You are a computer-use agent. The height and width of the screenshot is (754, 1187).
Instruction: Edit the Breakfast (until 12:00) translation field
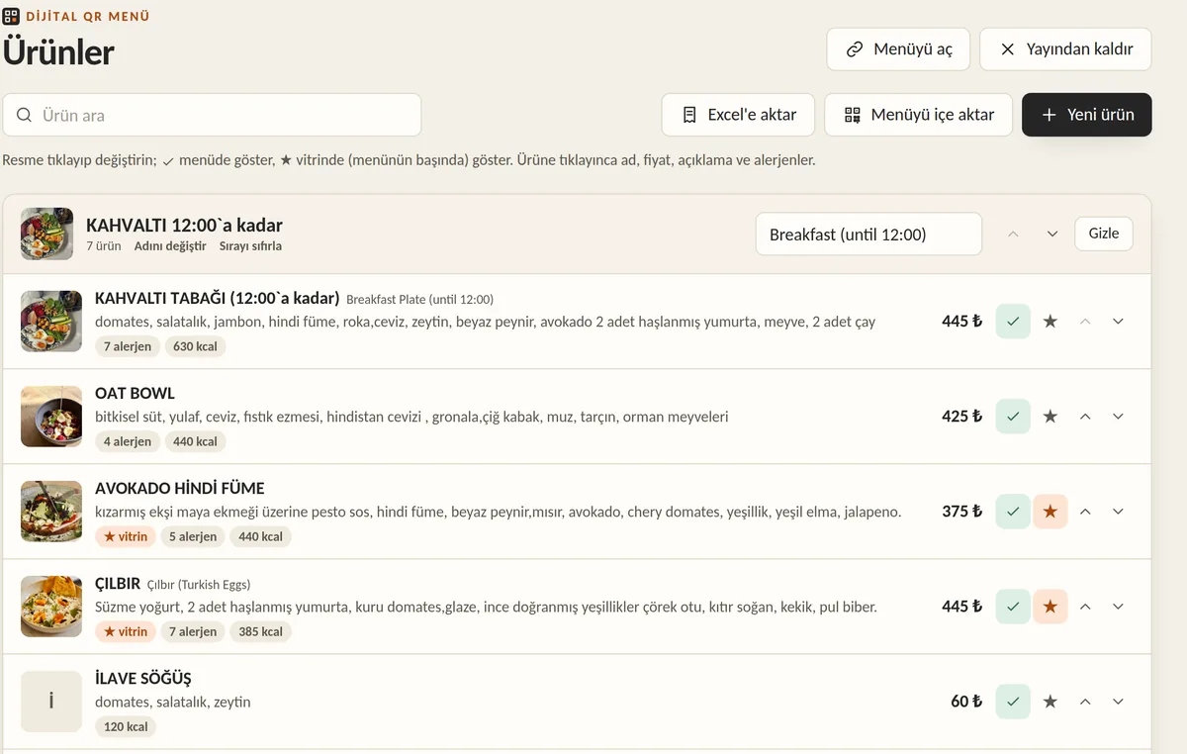point(868,235)
